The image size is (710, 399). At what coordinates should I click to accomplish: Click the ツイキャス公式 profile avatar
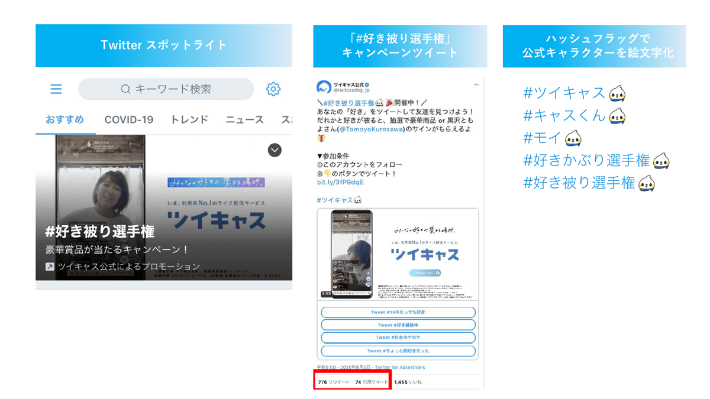(322, 87)
